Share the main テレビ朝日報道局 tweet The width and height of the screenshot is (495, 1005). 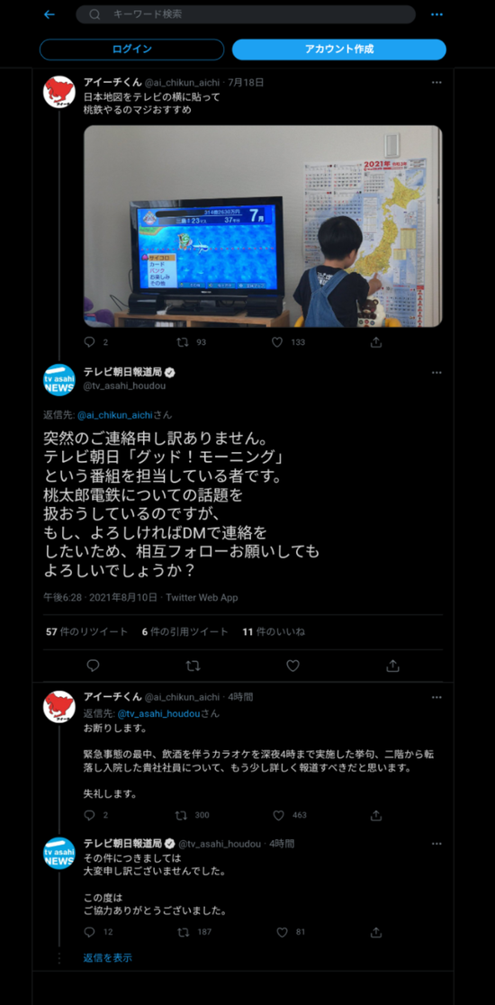pos(393,665)
